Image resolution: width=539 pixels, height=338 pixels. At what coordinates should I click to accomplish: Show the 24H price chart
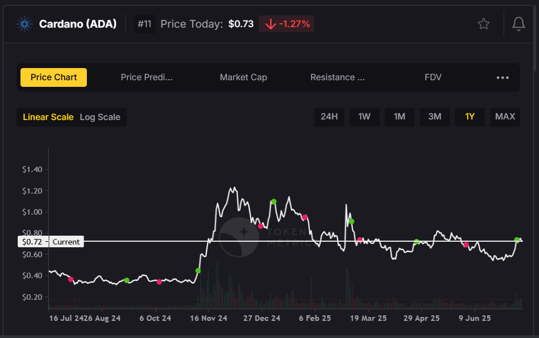tap(329, 117)
